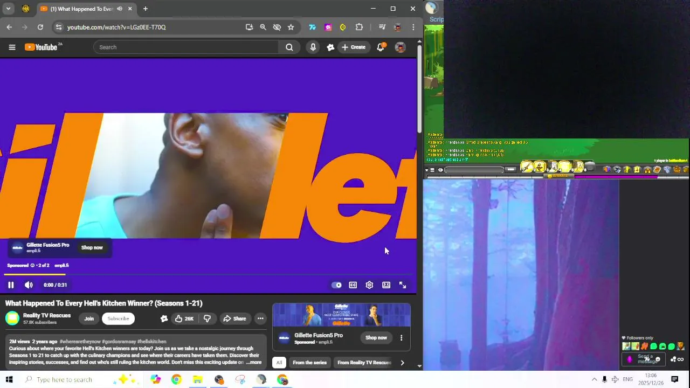Select the second game skill slot
This screenshot has height=388, width=690.
(539, 167)
